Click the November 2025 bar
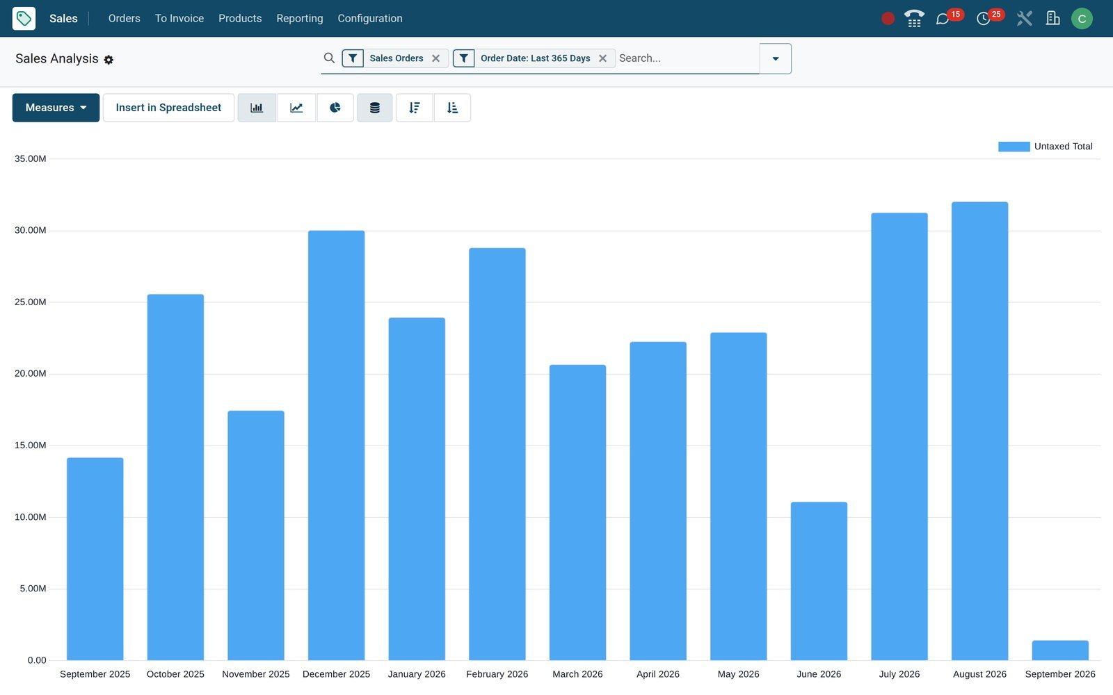1113x695 pixels. [x=256, y=535]
